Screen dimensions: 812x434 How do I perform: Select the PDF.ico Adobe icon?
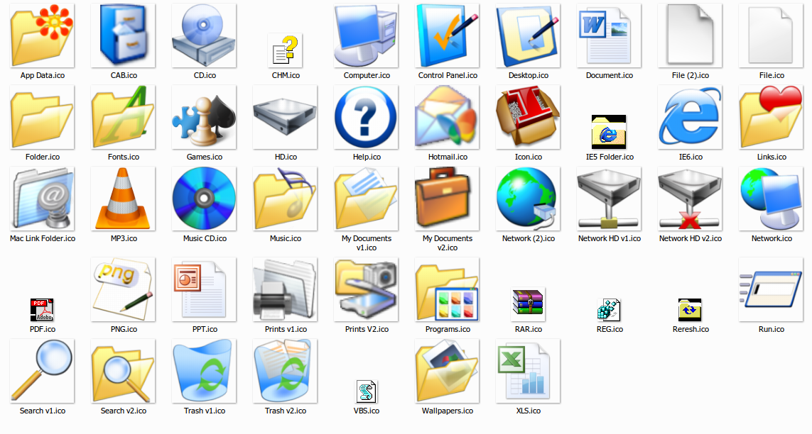coord(42,310)
